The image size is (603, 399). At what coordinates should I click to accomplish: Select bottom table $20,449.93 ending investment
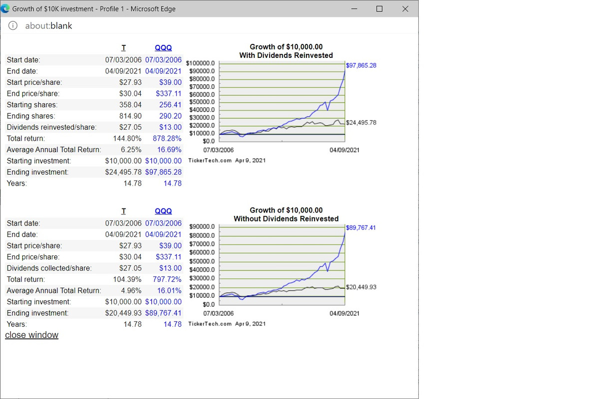123,313
